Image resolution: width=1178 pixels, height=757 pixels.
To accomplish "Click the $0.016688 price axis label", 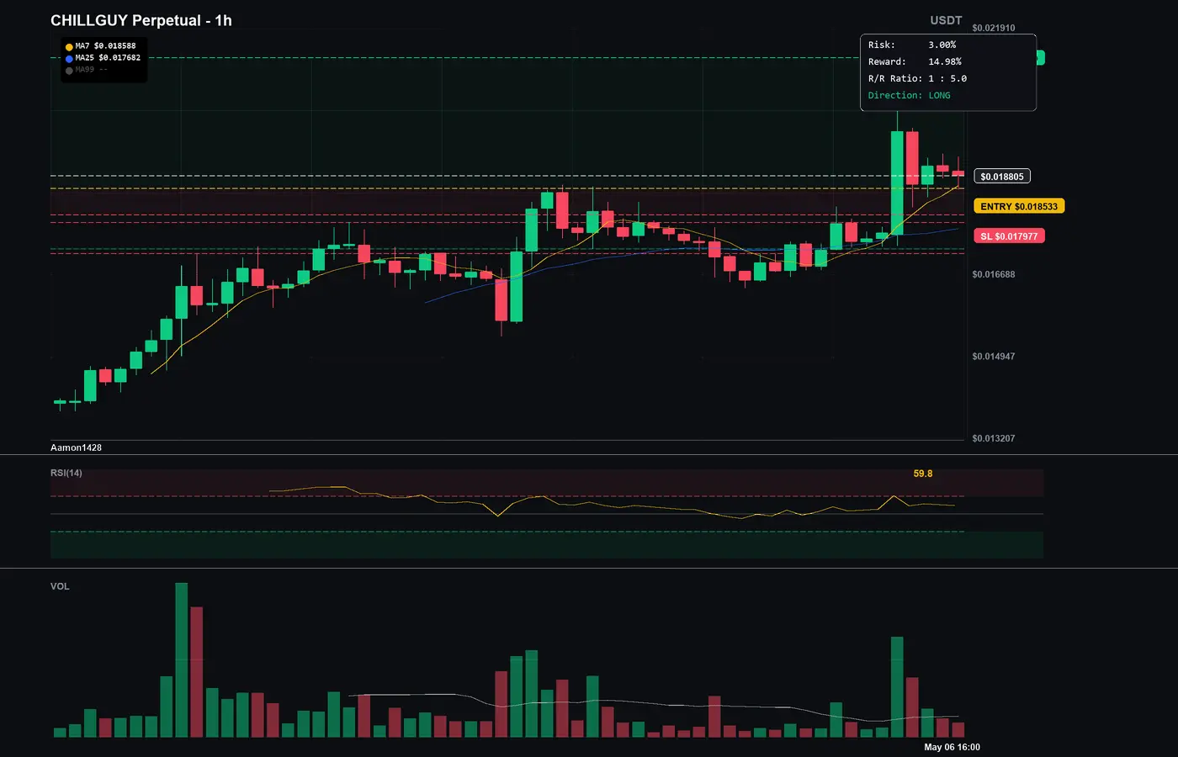I will click(x=994, y=274).
